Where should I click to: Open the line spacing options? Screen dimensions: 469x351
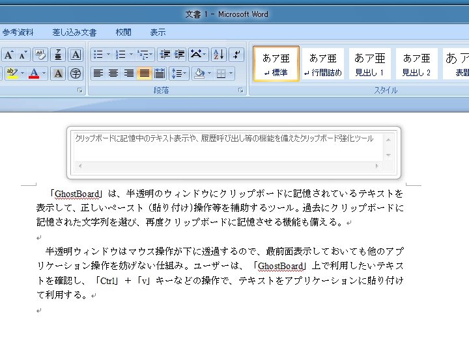point(179,73)
